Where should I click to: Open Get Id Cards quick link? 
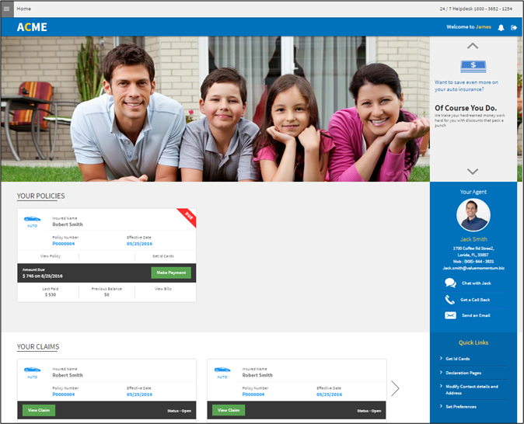pos(457,359)
